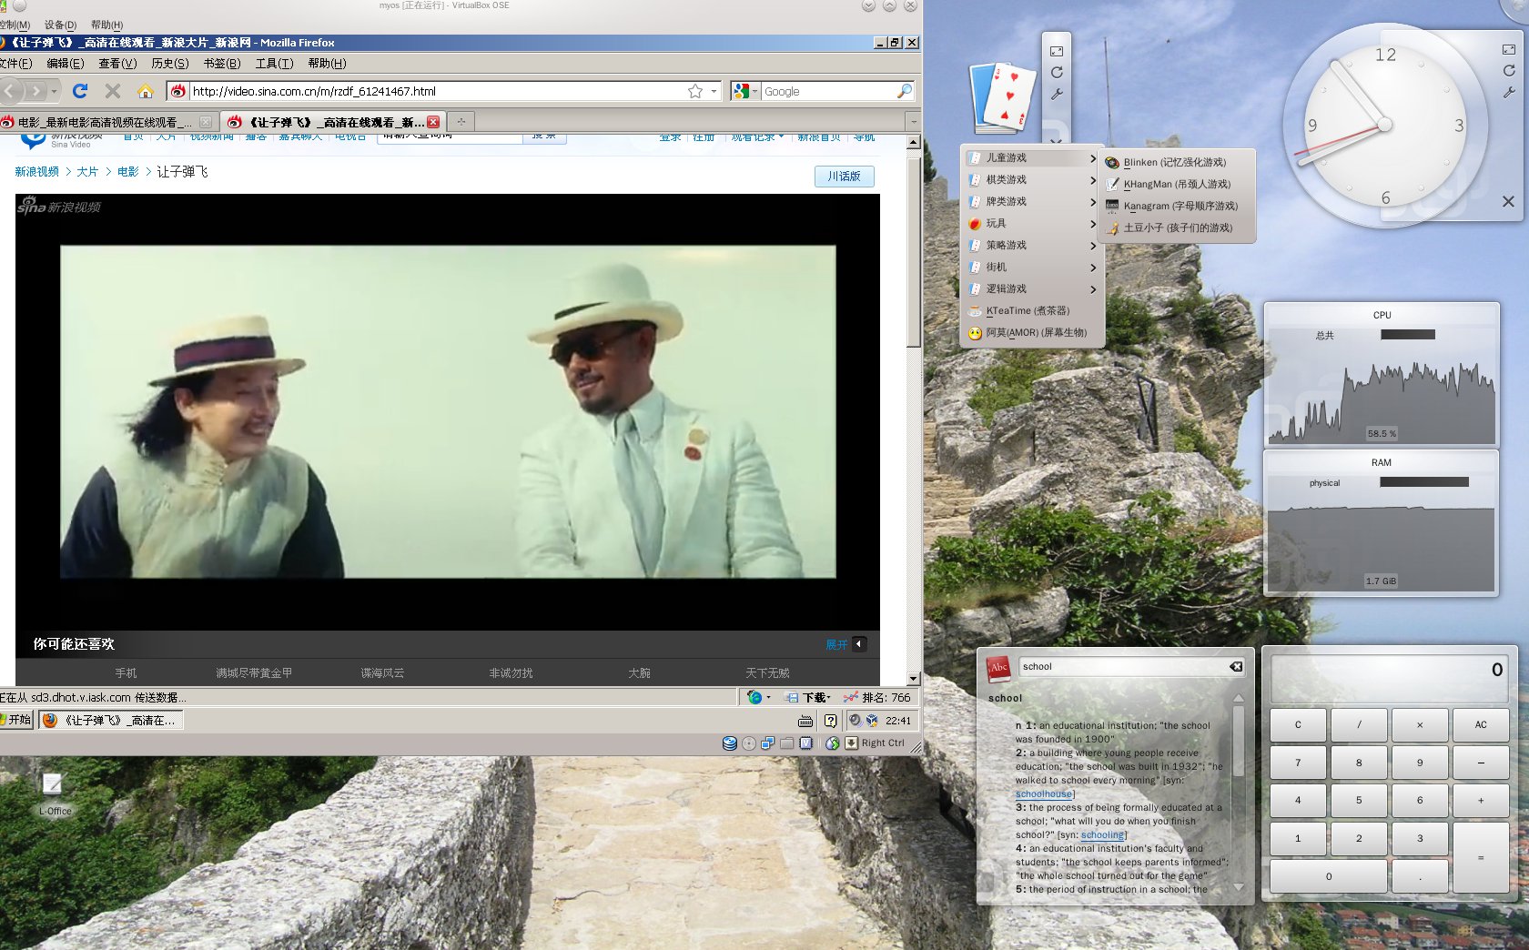Follow the 大片 breadcrumb link
The height and width of the screenshot is (950, 1529).
[87, 172]
